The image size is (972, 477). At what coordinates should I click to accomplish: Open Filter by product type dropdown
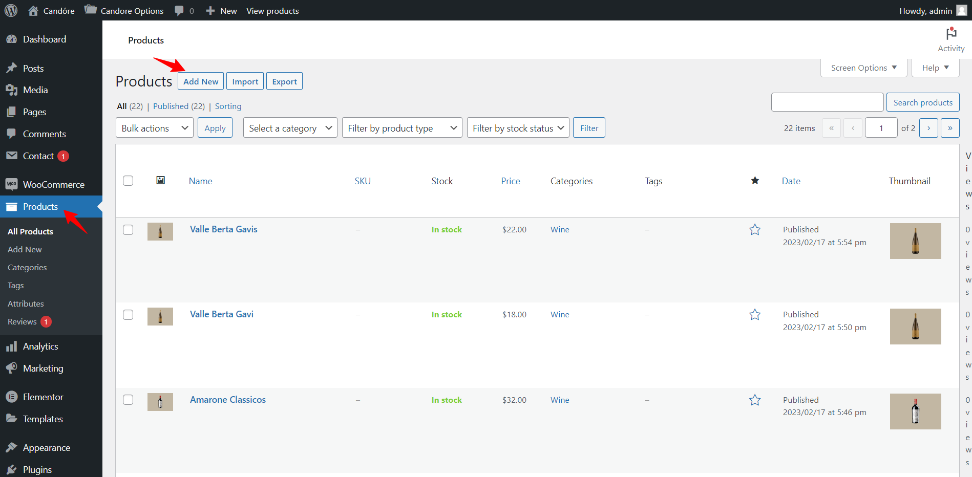(x=402, y=128)
